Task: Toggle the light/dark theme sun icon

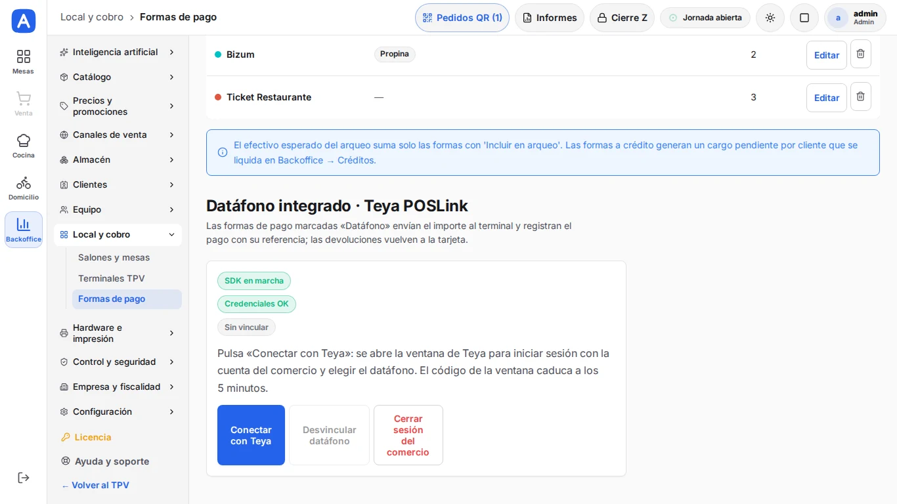Action: (770, 18)
